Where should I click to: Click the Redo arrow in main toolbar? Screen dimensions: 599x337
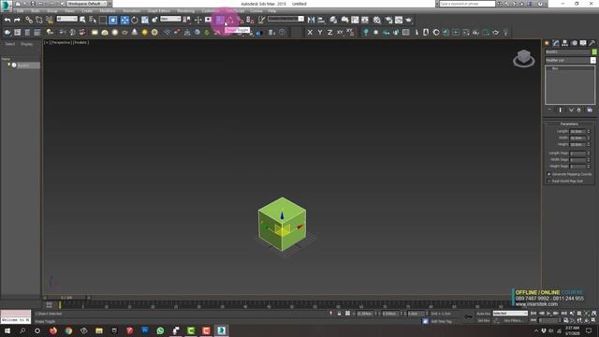17,20
